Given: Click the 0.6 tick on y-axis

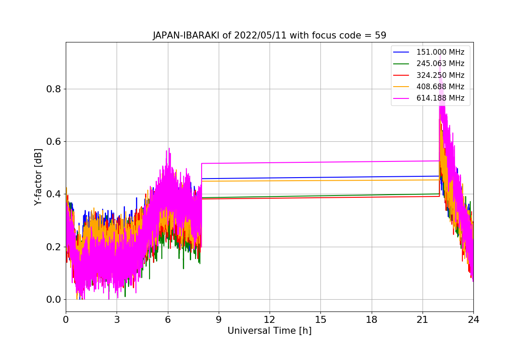Looking at the screenshot, I should pos(53,142).
